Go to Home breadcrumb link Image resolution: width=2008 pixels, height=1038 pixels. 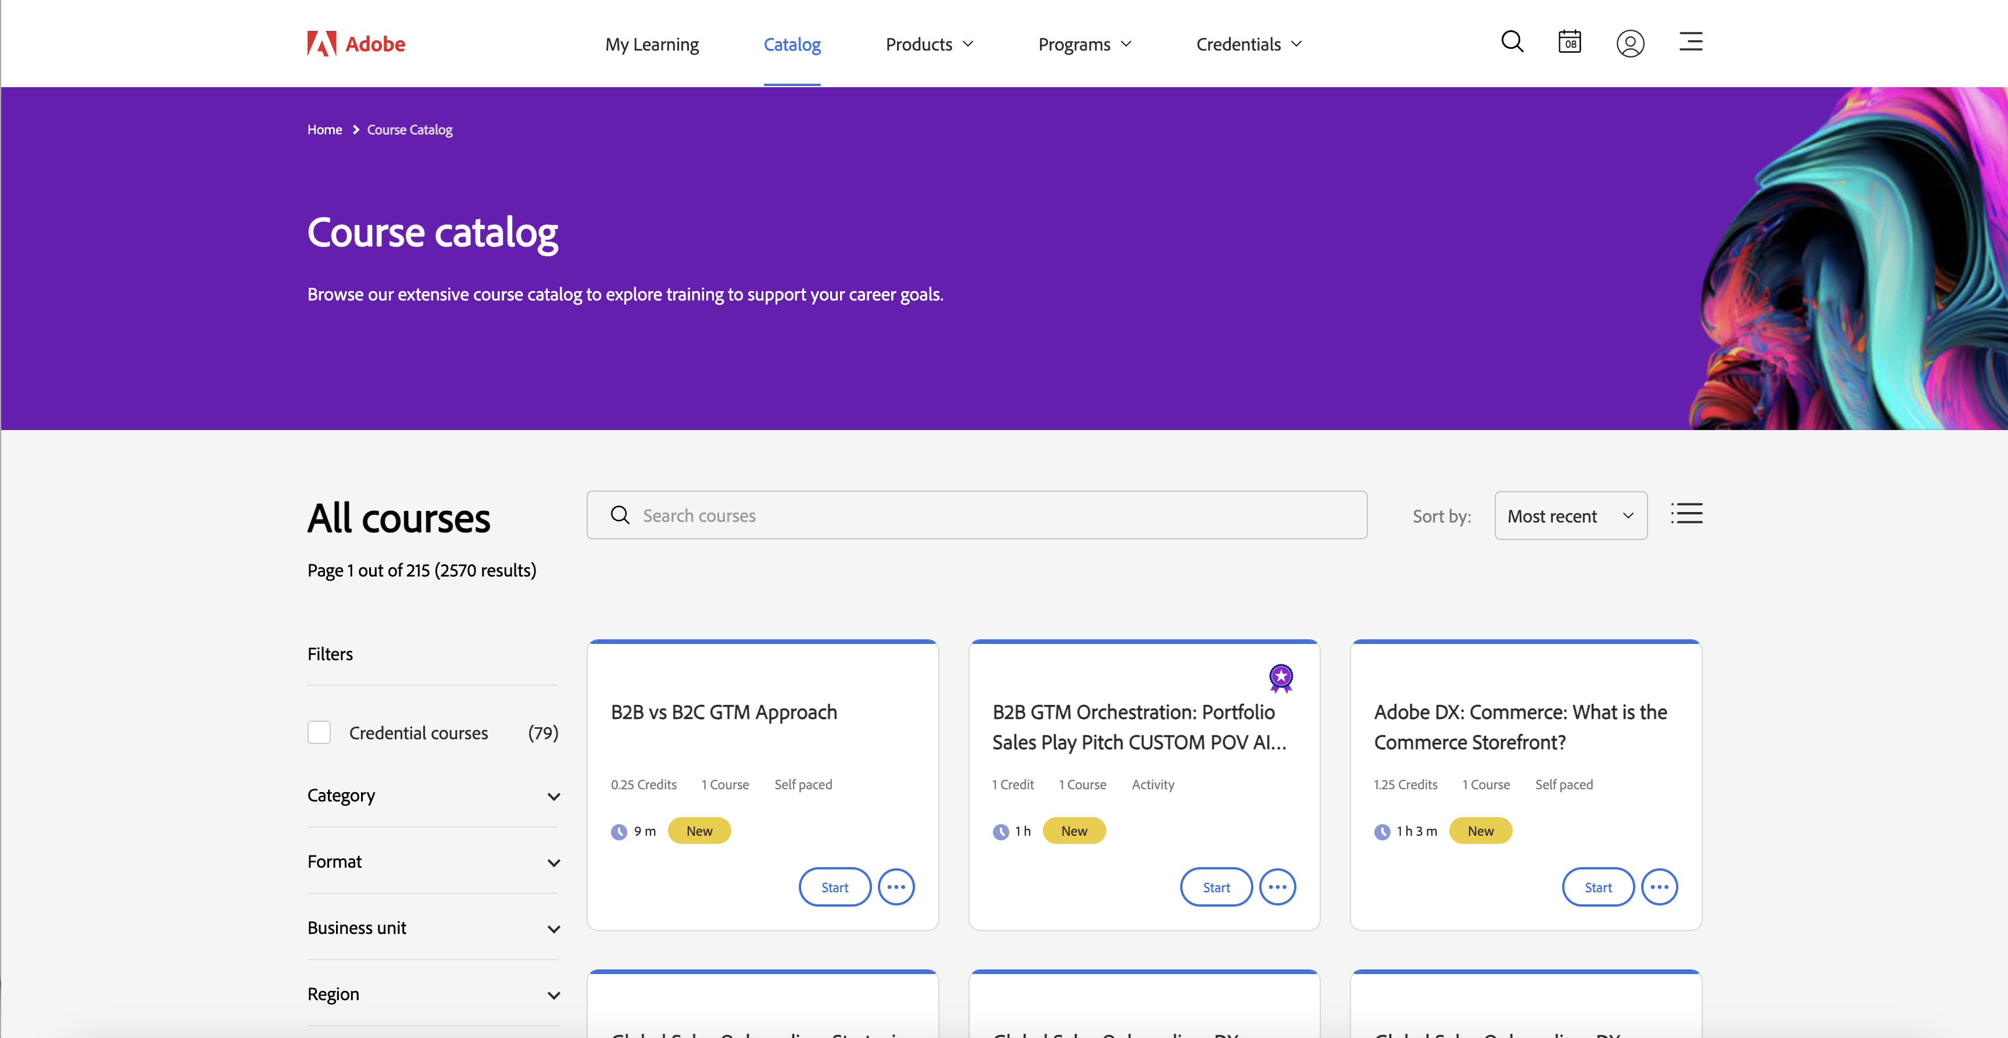pos(324,130)
